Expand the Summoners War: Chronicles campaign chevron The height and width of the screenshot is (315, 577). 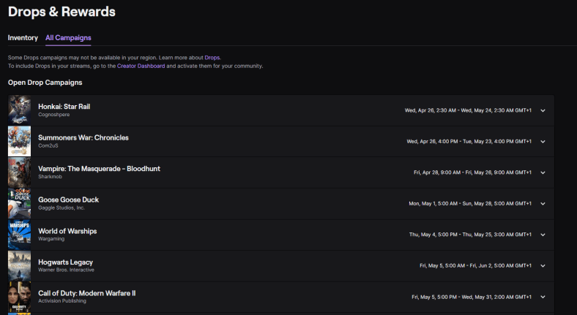(543, 142)
